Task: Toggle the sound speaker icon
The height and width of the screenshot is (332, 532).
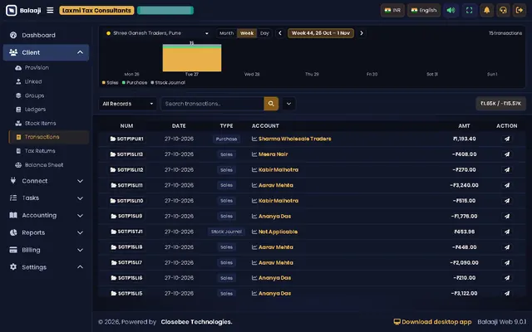Action: (451, 10)
